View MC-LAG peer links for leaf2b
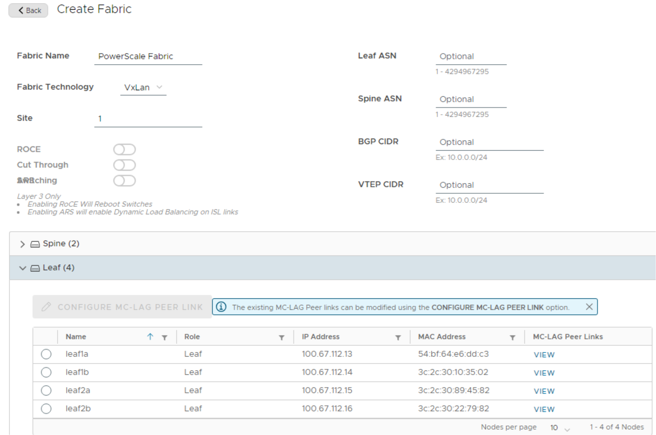 pos(544,409)
